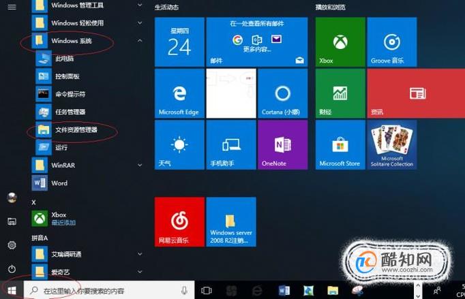
Task: Open the Cortana (小娜) tile
Action: 283,93
